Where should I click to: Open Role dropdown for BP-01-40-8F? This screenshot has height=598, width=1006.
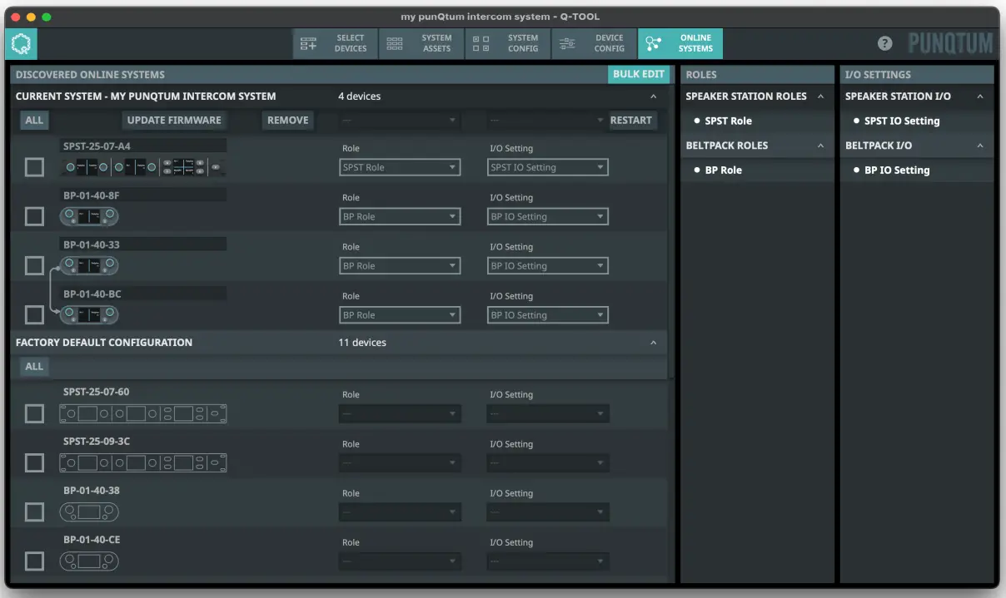point(400,216)
